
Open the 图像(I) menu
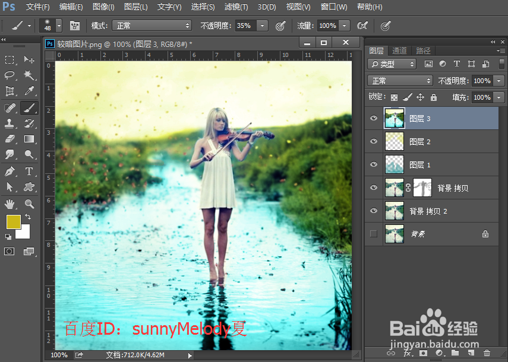pos(103,7)
